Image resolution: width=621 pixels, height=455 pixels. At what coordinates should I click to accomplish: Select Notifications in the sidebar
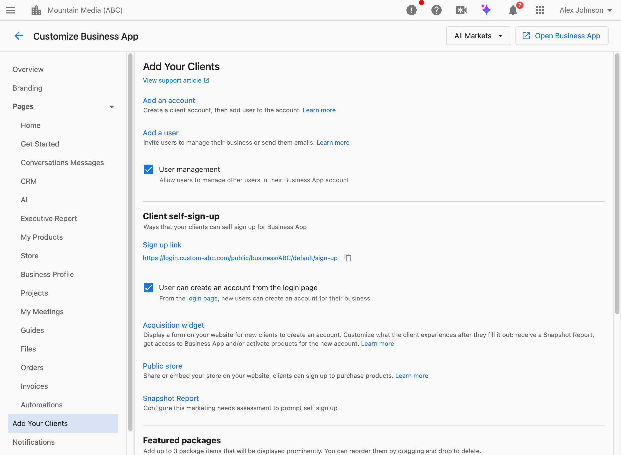click(33, 442)
